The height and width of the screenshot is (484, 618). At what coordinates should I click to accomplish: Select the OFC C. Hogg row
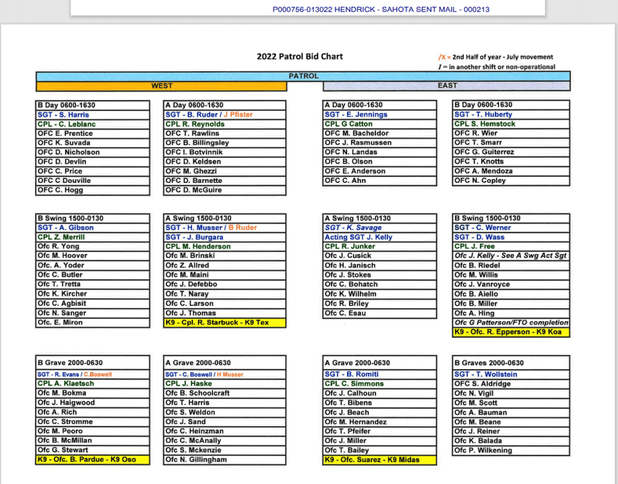(92, 190)
